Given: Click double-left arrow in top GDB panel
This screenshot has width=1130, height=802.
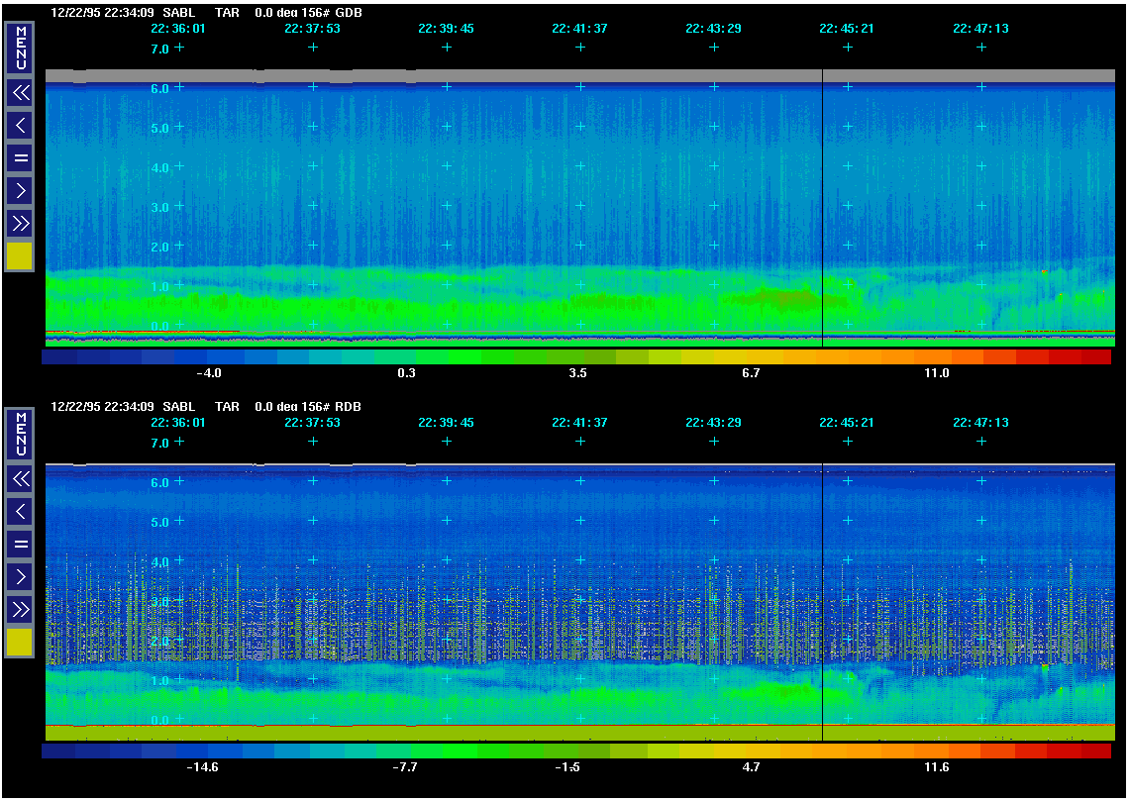Looking at the screenshot, I should click(x=20, y=93).
